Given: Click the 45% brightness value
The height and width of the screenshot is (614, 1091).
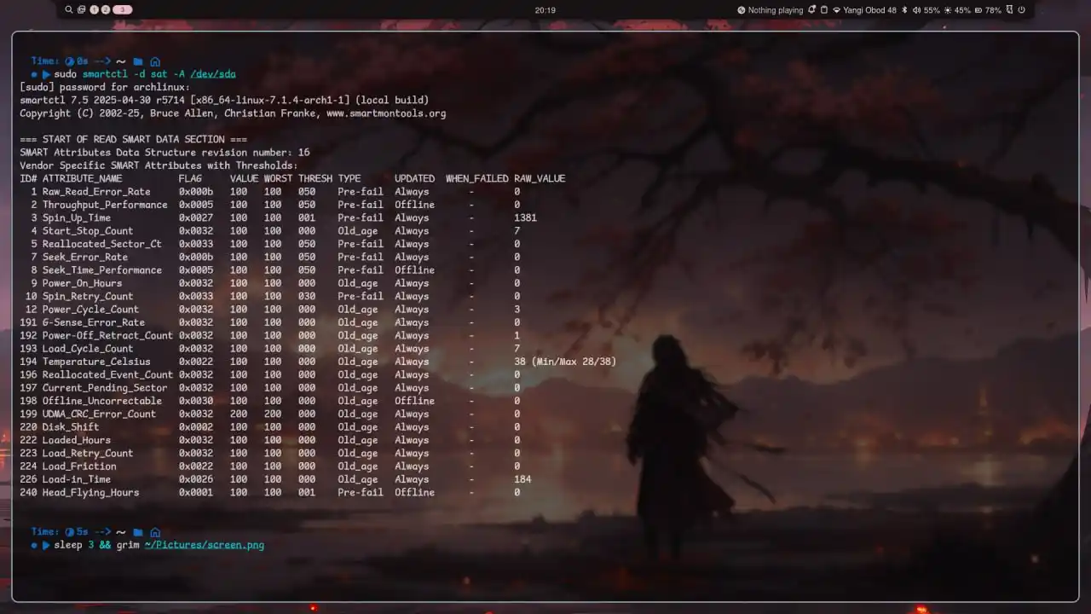Looking at the screenshot, I should [962, 10].
